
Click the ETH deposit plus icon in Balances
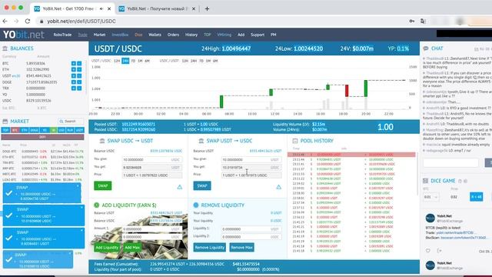(x=74, y=69)
